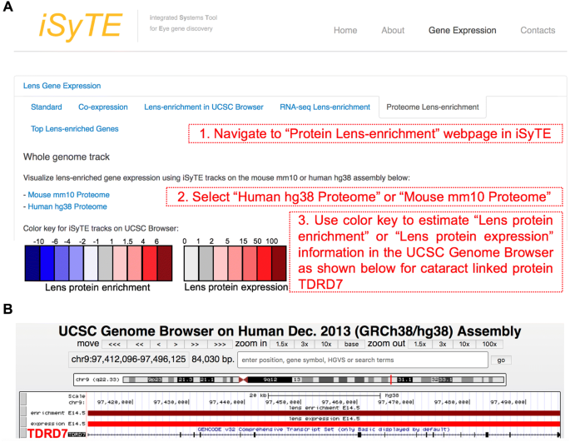
Task: Zoom in 10x
Action: (326, 344)
